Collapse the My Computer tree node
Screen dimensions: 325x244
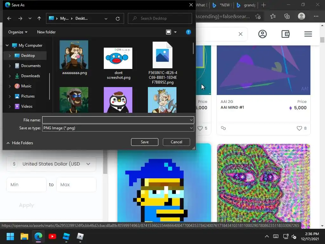7,45
